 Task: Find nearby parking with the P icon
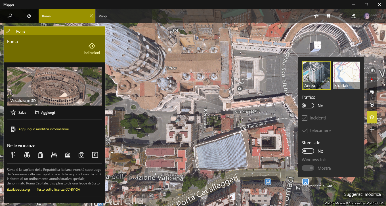[x=95, y=155]
